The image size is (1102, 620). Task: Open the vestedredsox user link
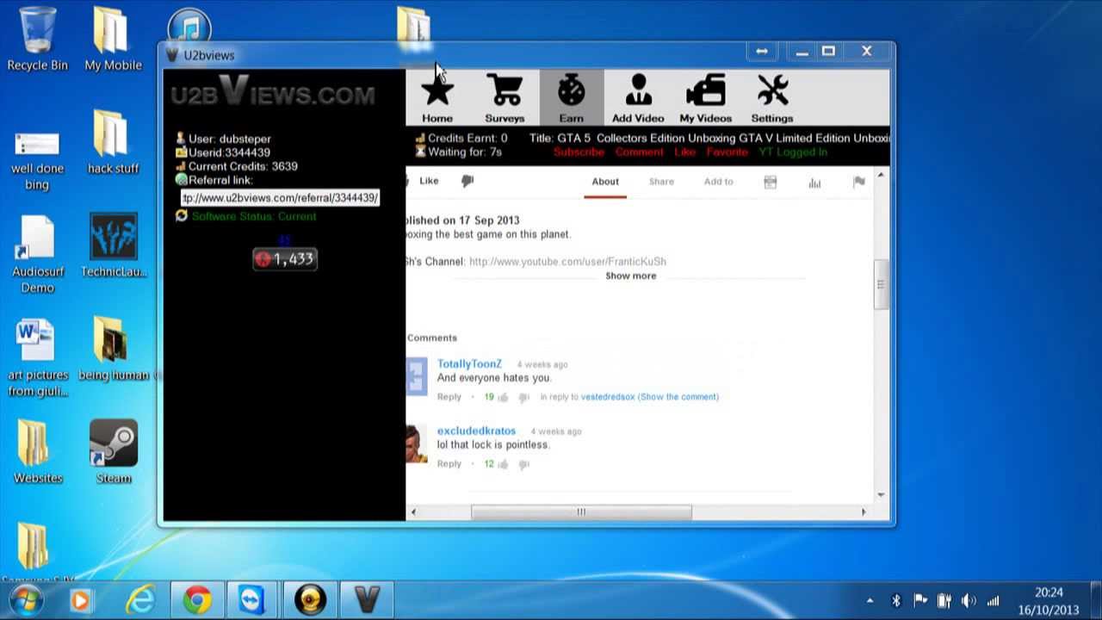pyautogui.click(x=608, y=397)
